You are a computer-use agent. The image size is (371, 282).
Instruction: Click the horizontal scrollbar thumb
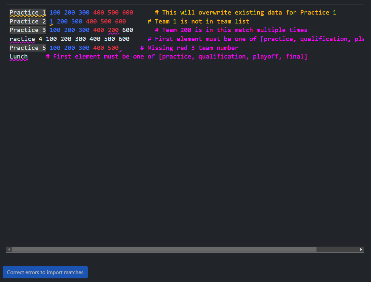click(164, 249)
